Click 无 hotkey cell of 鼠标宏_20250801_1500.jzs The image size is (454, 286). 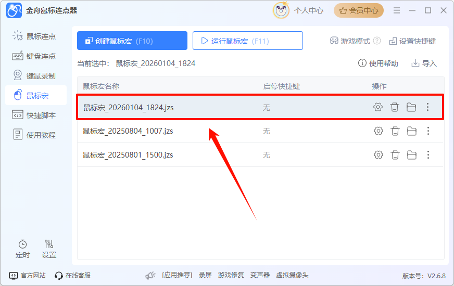pyautogui.click(x=267, y=155)
